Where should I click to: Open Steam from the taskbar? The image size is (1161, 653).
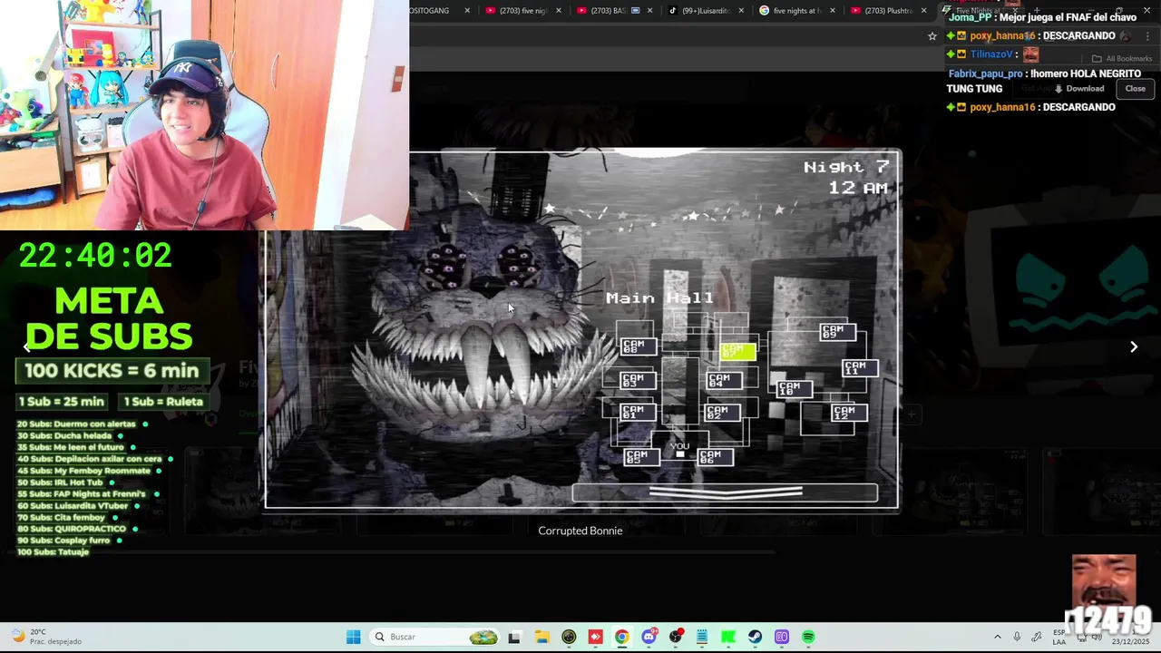(756, 637)
